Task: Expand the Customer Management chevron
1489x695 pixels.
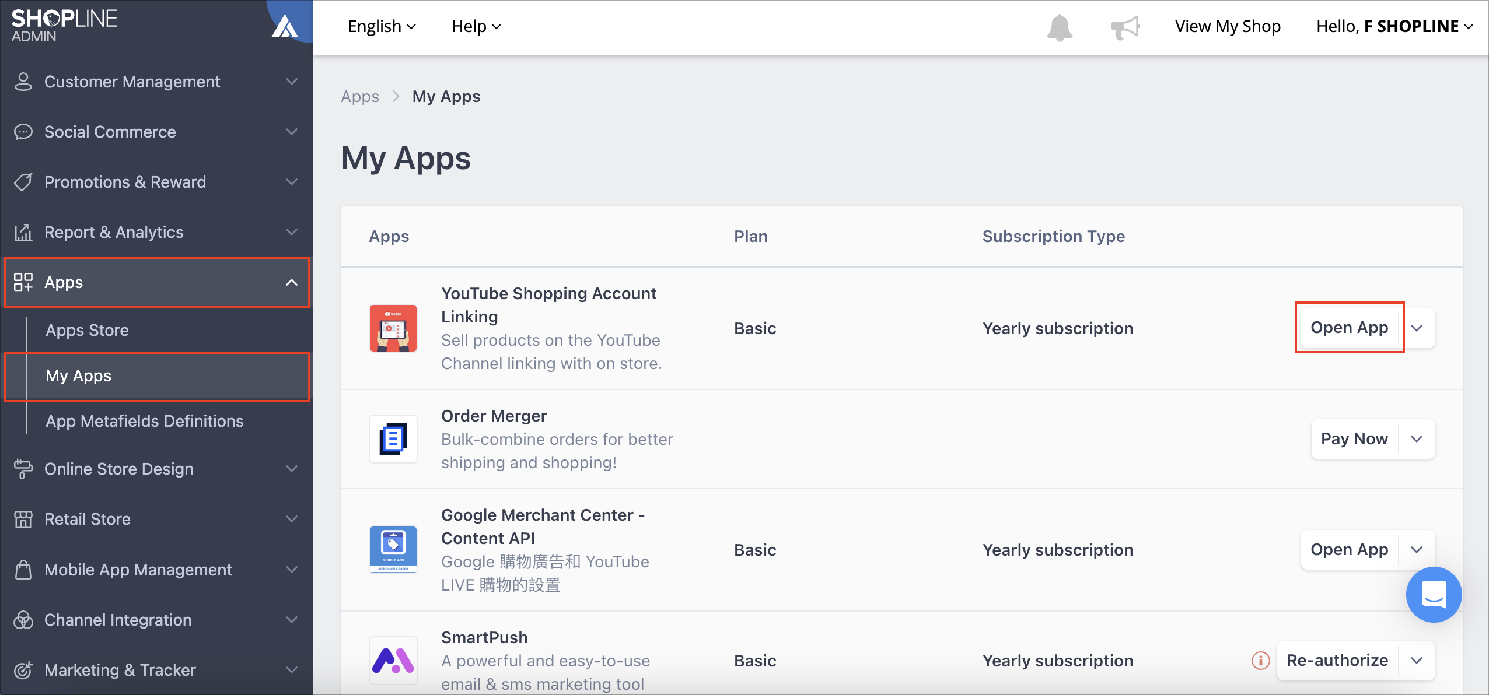Action: tap(292, 82)
